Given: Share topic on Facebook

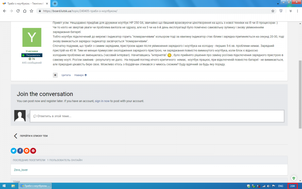Looking at the screenshot, I should coord(20,150).
